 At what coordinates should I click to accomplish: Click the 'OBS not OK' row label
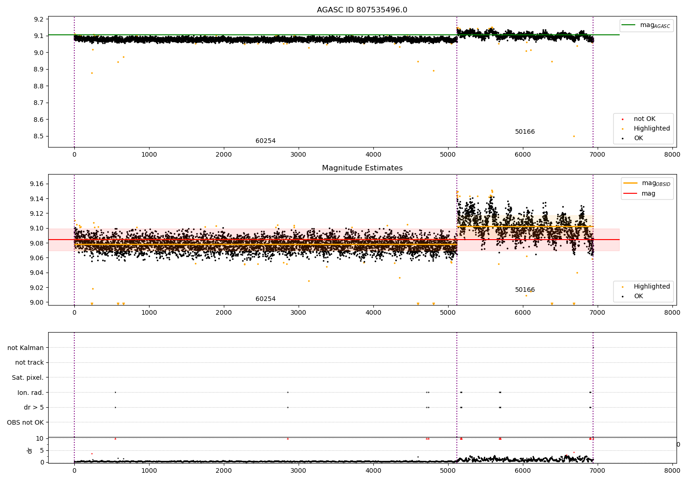(x=26, y=422)
